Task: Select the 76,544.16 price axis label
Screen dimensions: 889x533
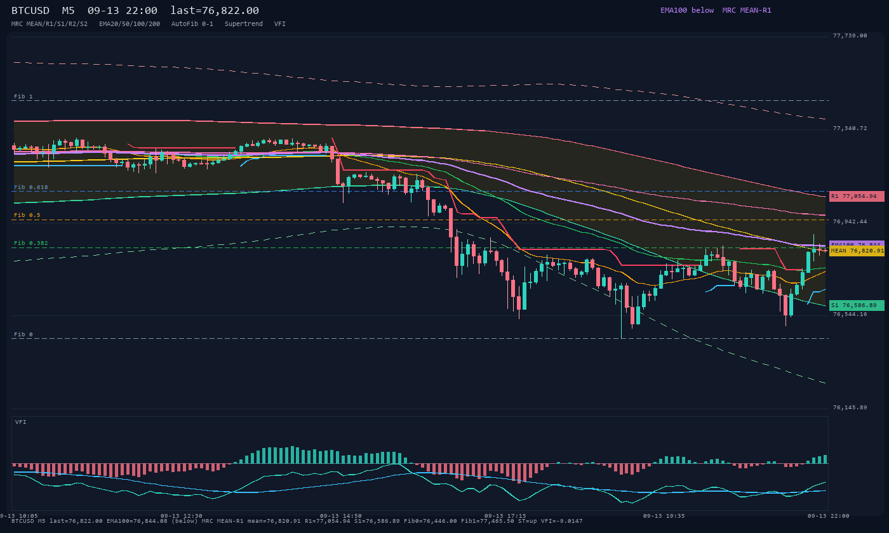Action: [850, 314]
